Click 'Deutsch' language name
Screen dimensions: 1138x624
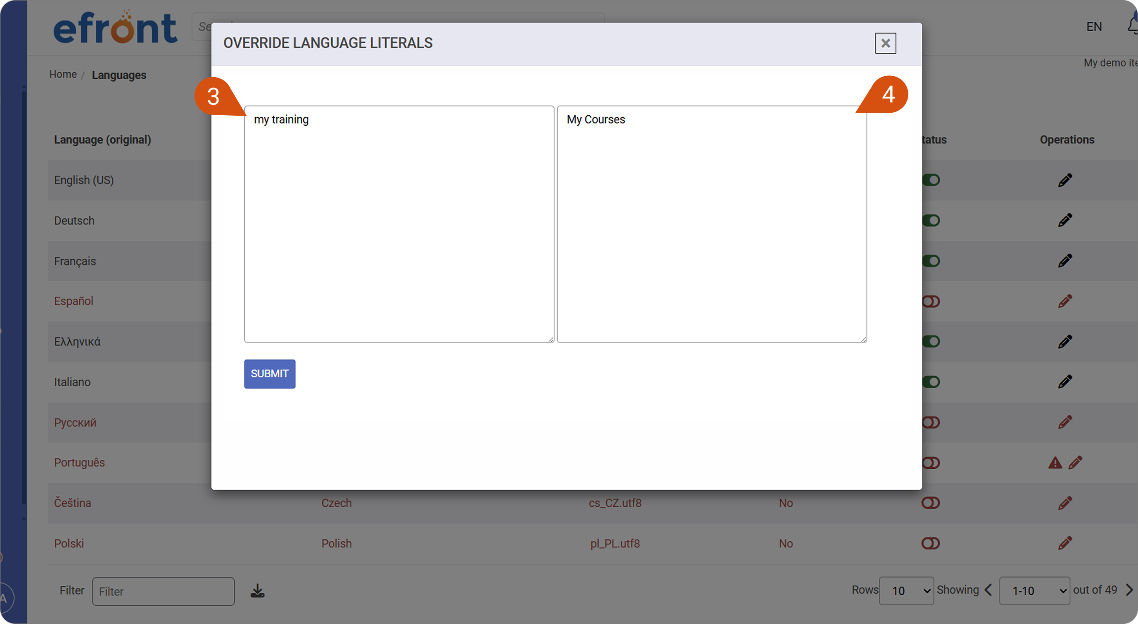74,221
